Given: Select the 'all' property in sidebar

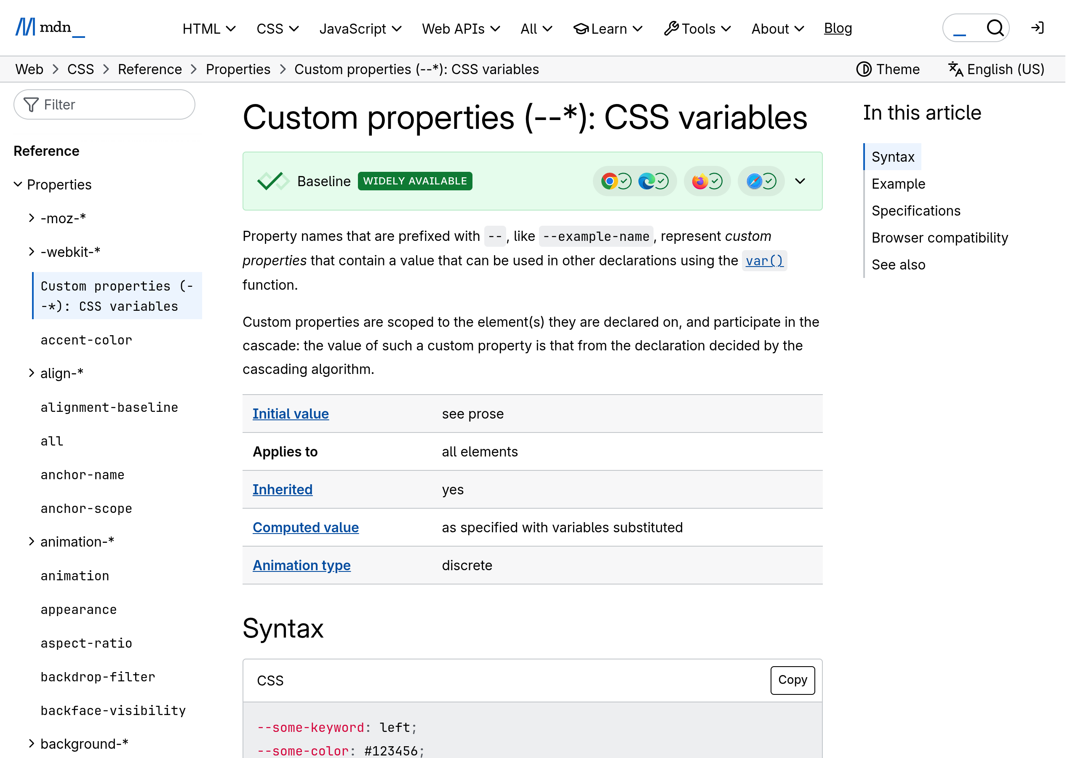Looking at the screenshot, I should coord(52,441).
